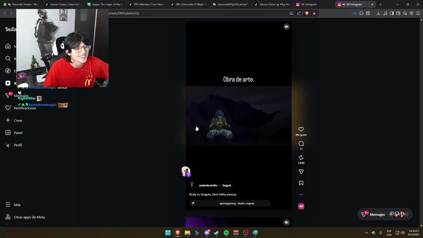Open Perfil in the sidebar
Image resolution: width=423 pixels, height=238 pixels.
pos(14,145)
